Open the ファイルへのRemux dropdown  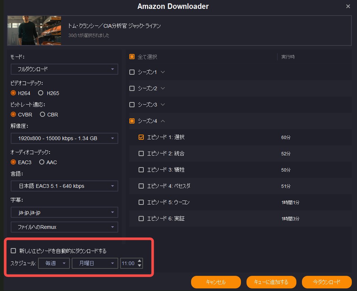pos(64,227)
